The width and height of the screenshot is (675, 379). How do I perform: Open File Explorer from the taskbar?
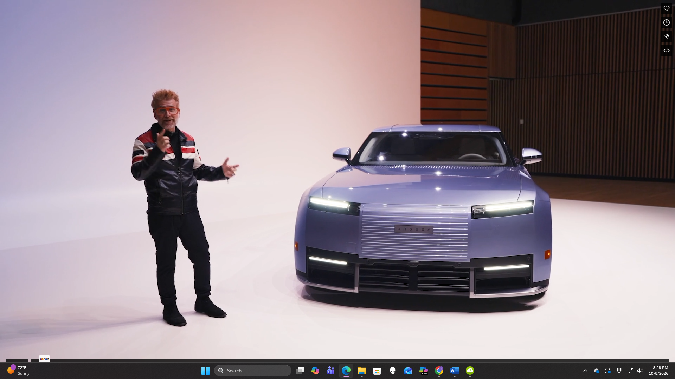[361, 371]
